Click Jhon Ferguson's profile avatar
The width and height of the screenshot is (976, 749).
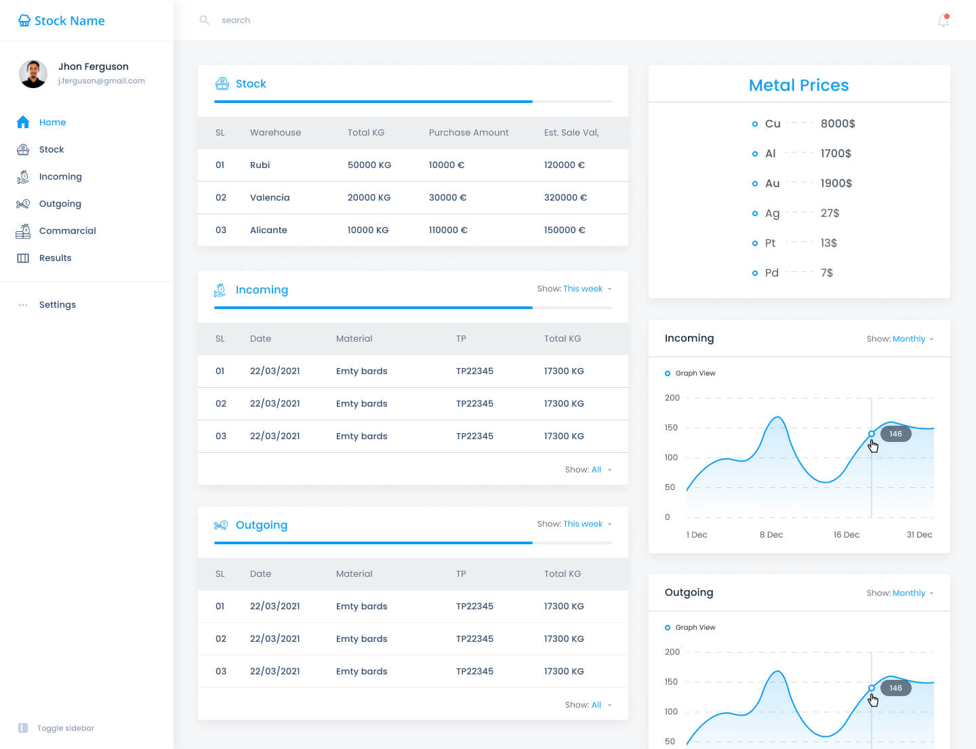click(x=33, y=73)
